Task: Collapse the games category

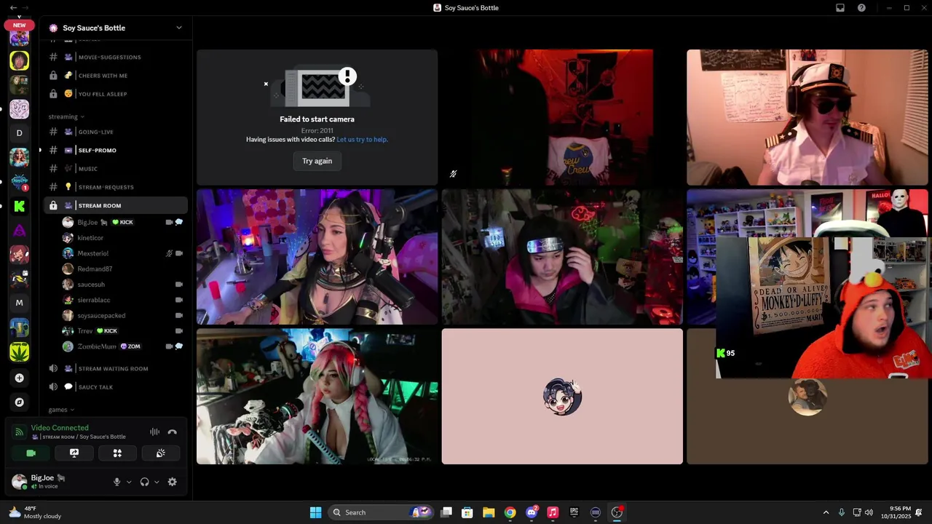Action: 61,410
